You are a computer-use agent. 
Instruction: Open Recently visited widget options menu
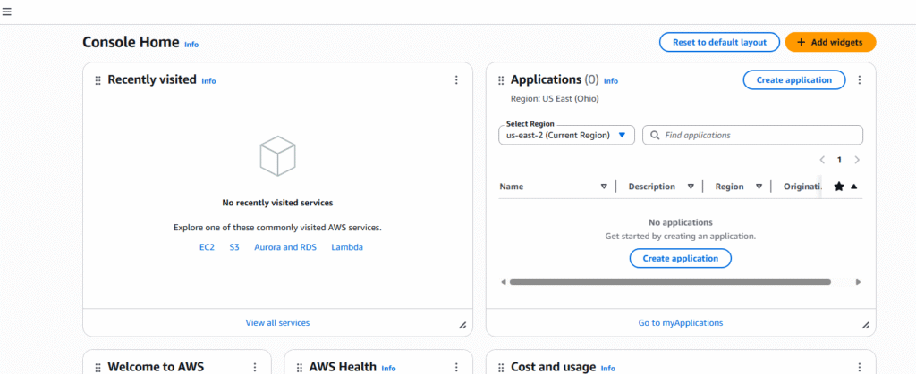click(x=456, y=80)
